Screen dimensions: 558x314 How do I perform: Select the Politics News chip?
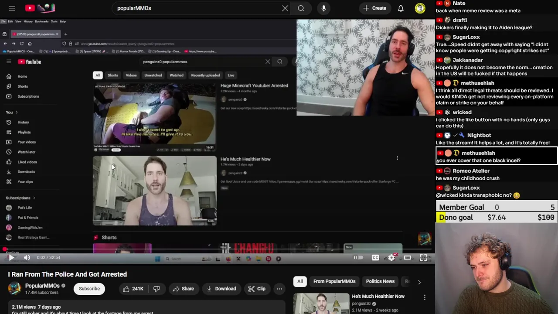(x=380, y=281)
